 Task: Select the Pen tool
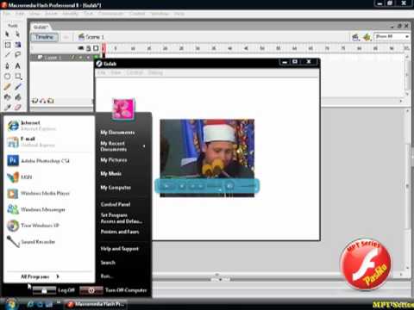point(8,65)
